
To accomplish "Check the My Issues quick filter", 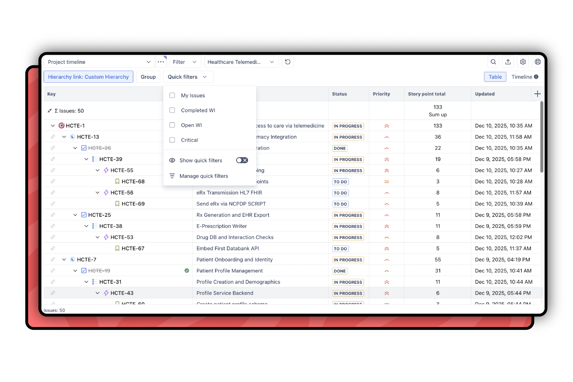I will (x=172, y=95).
